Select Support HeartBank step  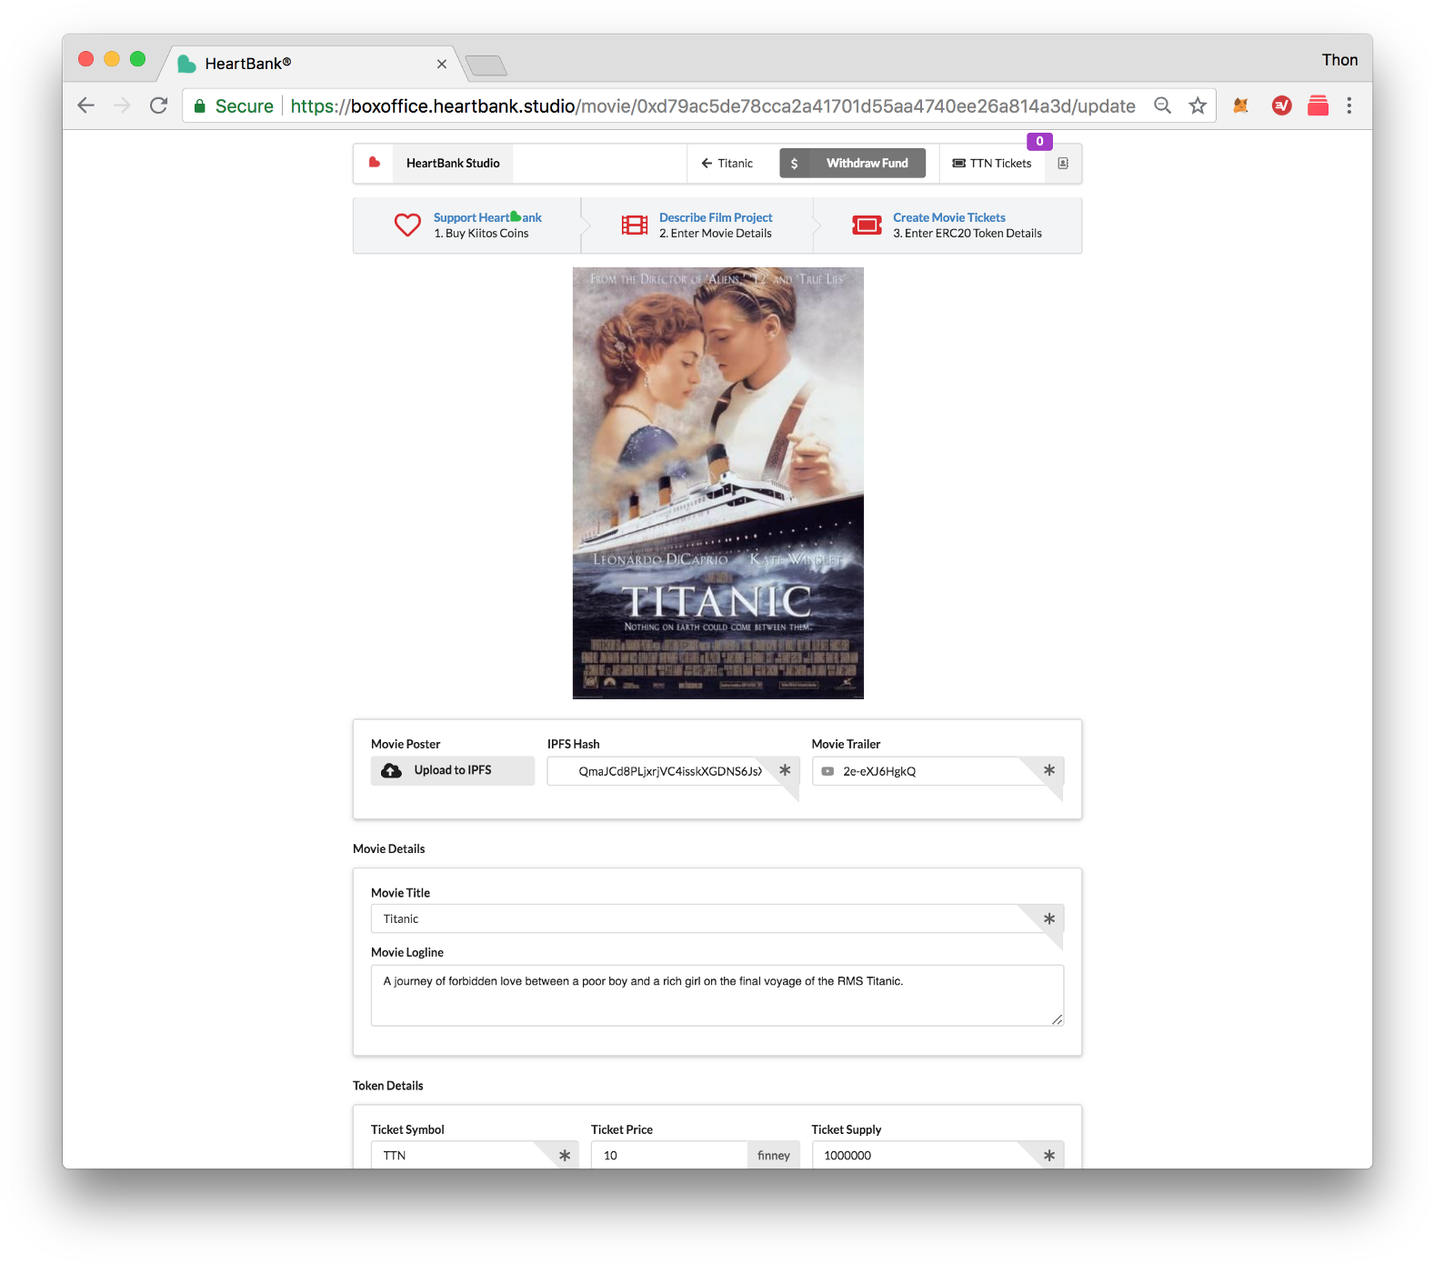468,226
